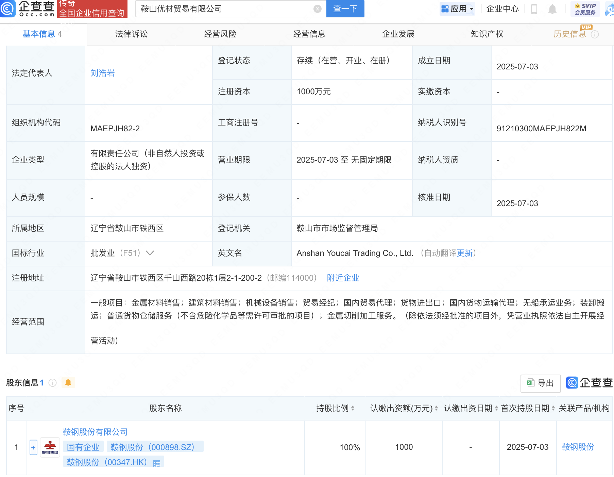The height and width of the screenshot is (477, 614).
Task: Clear the search box with the X icon
Action: [x=317, y=9]
